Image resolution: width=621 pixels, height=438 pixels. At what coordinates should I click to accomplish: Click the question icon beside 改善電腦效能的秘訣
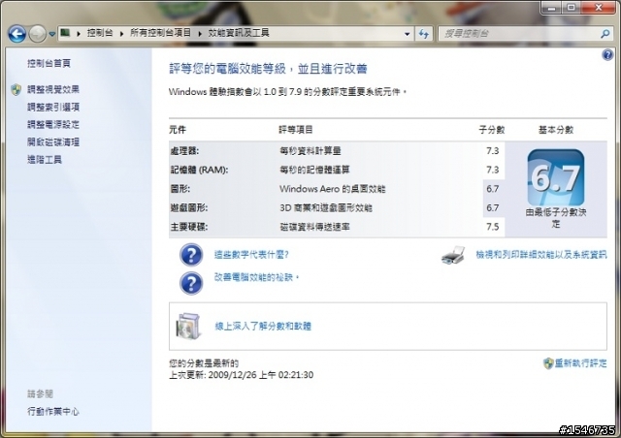point(191,283)
